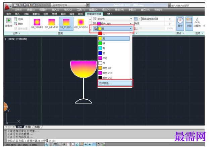
Task: Click the New file icon
Action: pyautogui.click(x=15, y=5)
